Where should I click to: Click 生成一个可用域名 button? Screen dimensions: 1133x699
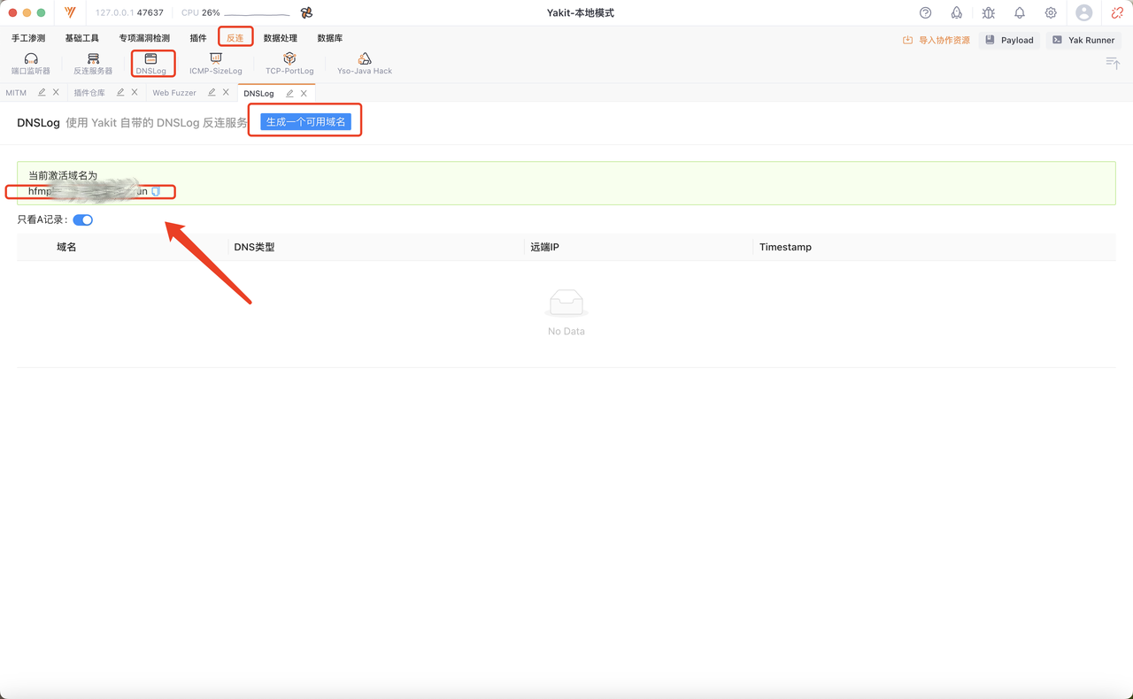pos(305,122)
